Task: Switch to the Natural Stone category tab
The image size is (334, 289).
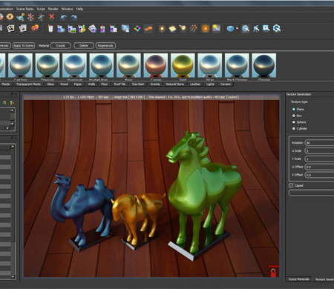Action: (x=175, y=84)
